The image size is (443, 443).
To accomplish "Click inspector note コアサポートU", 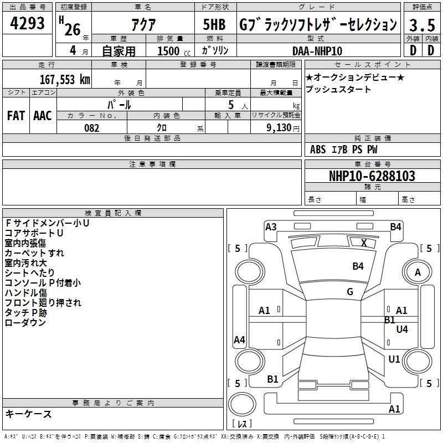I will point(34,233).
